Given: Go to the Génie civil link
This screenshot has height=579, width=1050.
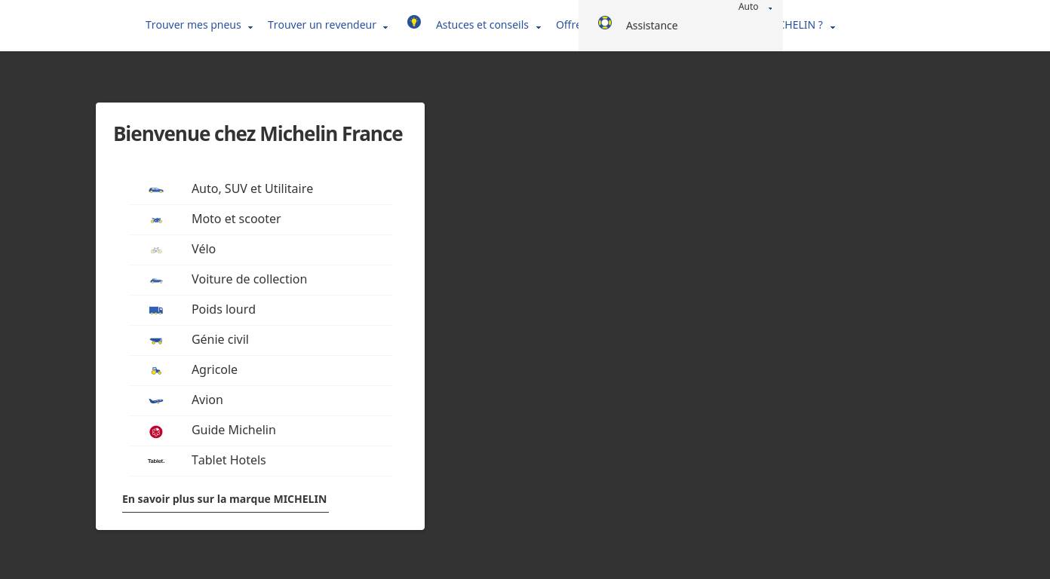Looking at the screenshot, I should point(220,339).
